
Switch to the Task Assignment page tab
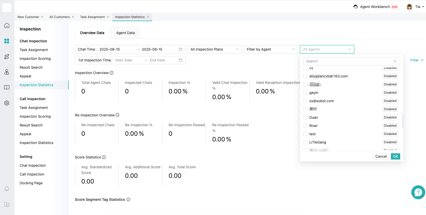(92, 17)
